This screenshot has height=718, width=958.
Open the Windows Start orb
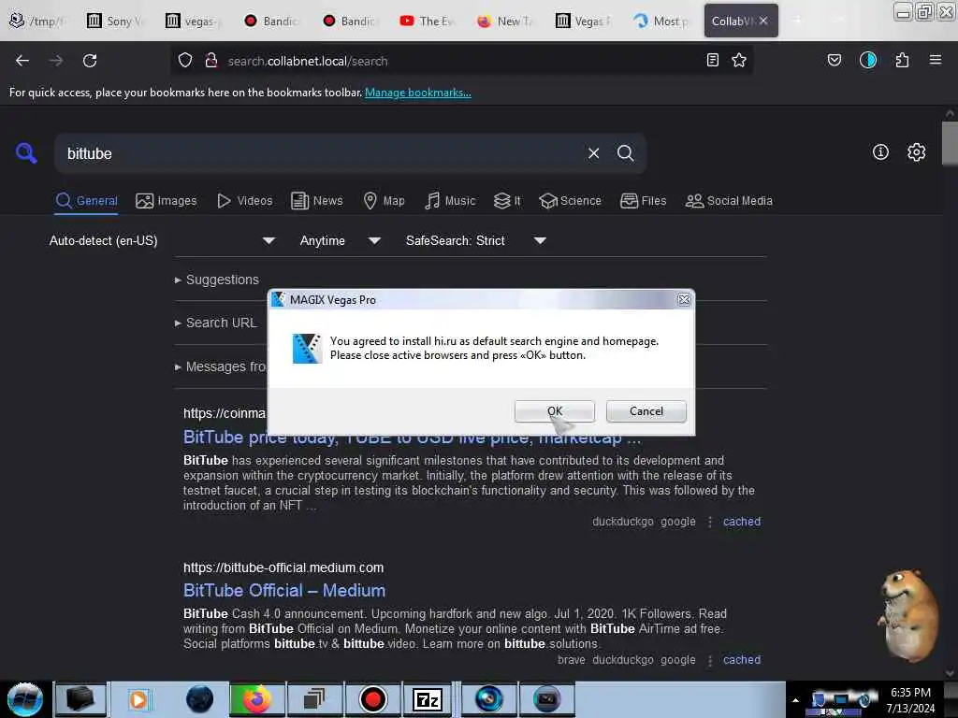[25, 699]
